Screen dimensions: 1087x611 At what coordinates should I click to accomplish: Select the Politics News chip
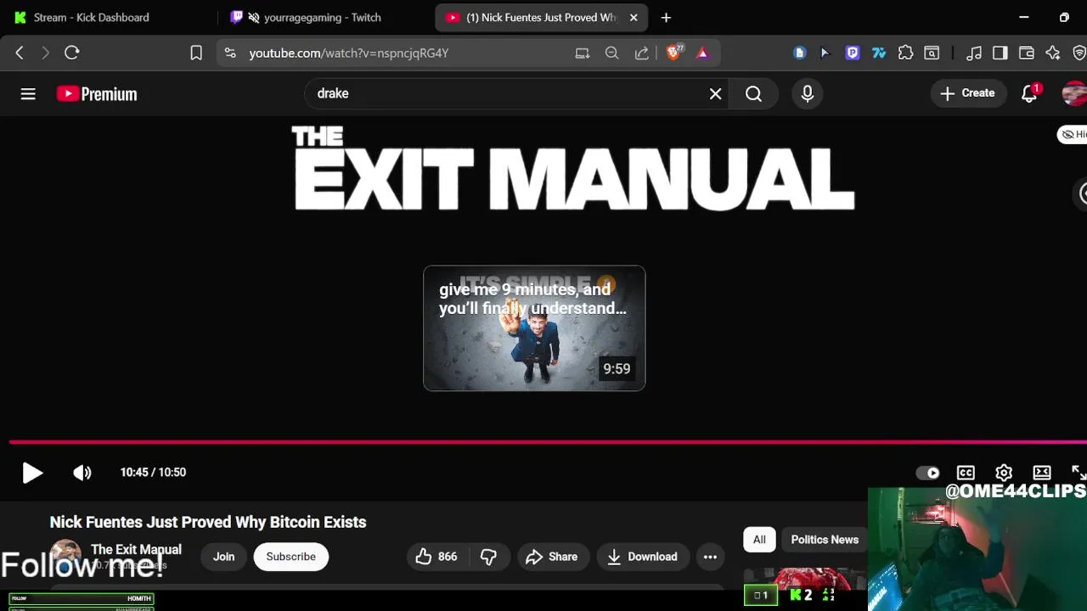click(824, 540)
